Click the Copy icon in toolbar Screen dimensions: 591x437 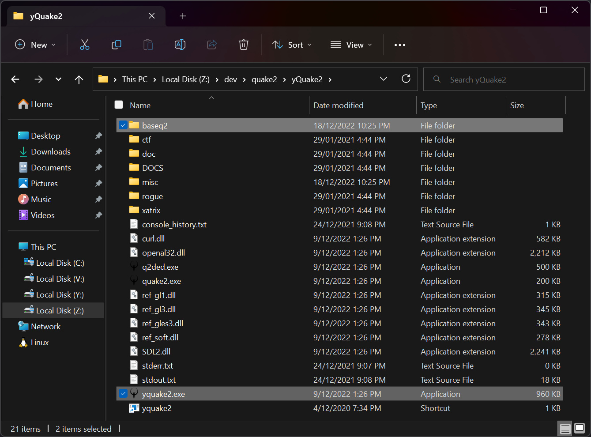pyautogui.click(x=117, y=45)
